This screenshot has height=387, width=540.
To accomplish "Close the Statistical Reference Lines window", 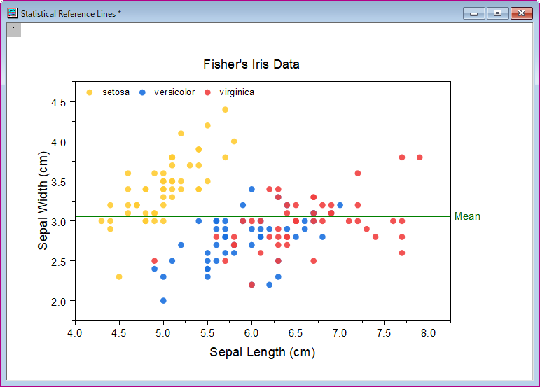I will 521,13.
